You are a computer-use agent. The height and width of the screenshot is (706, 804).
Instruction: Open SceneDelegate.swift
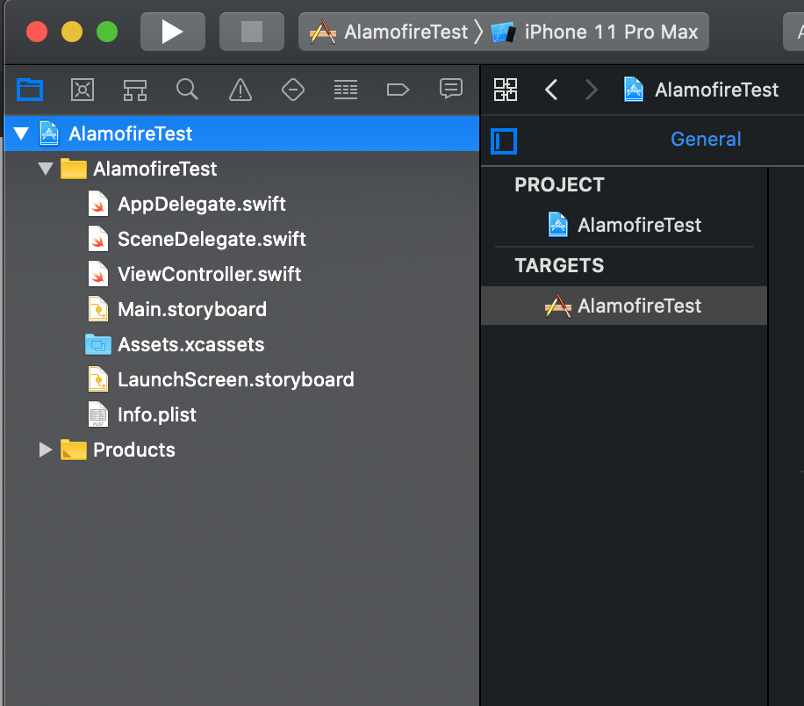(x=212, y=239)
